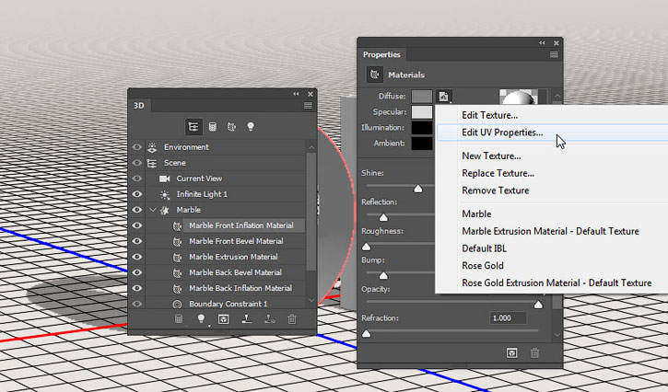Collapse the Marble mesh group
668x392 pixels.
(x=153, y=210)
